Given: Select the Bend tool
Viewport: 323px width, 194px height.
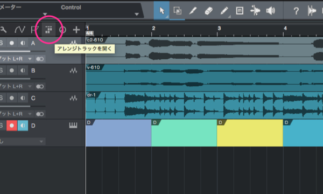Looking at the screenshot, I should click(255, 11).
